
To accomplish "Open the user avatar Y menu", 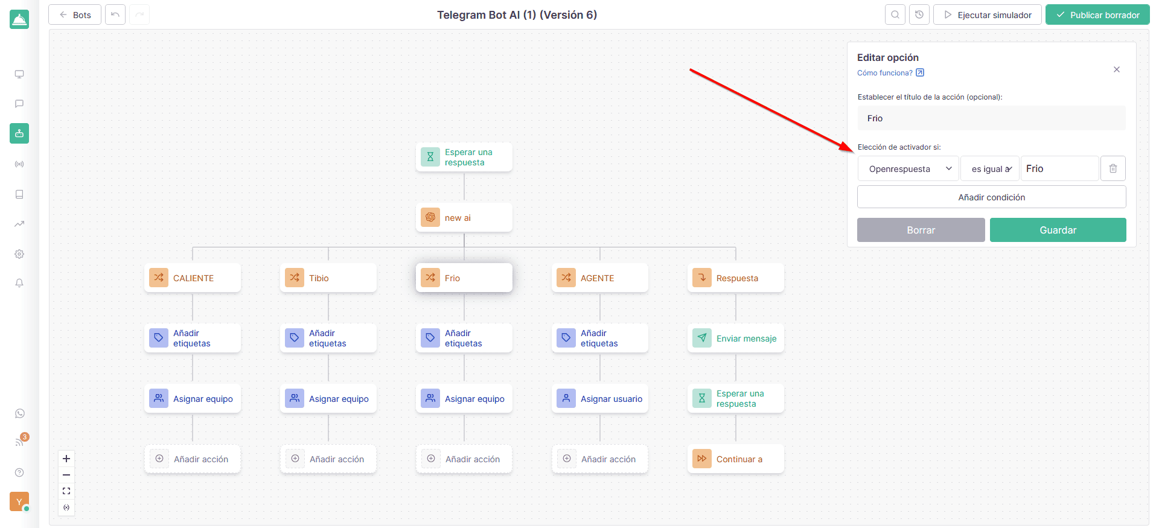I will 19,501.
